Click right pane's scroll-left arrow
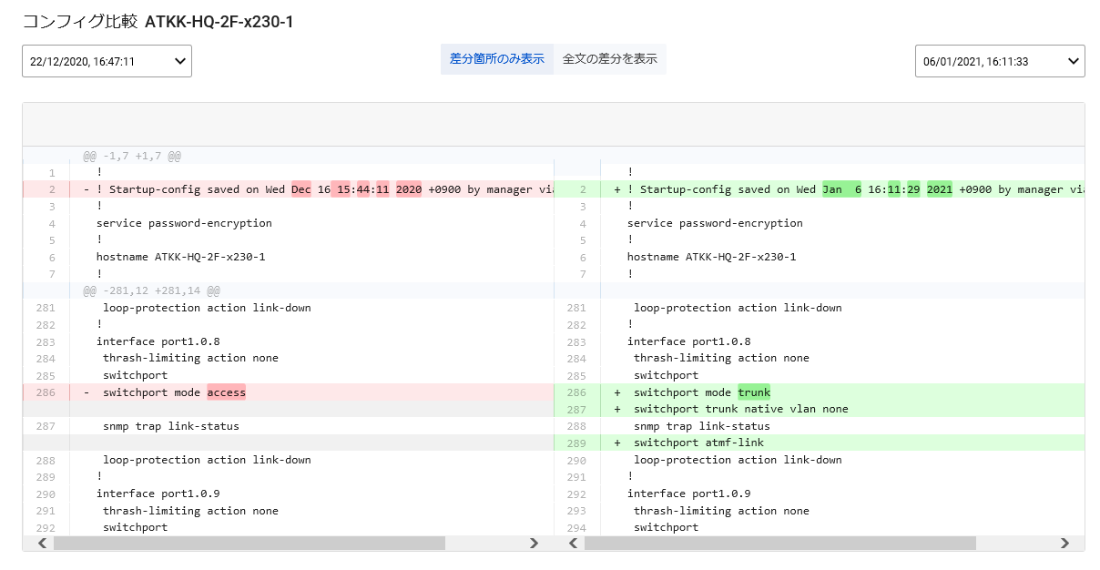 tap(573, 543)
